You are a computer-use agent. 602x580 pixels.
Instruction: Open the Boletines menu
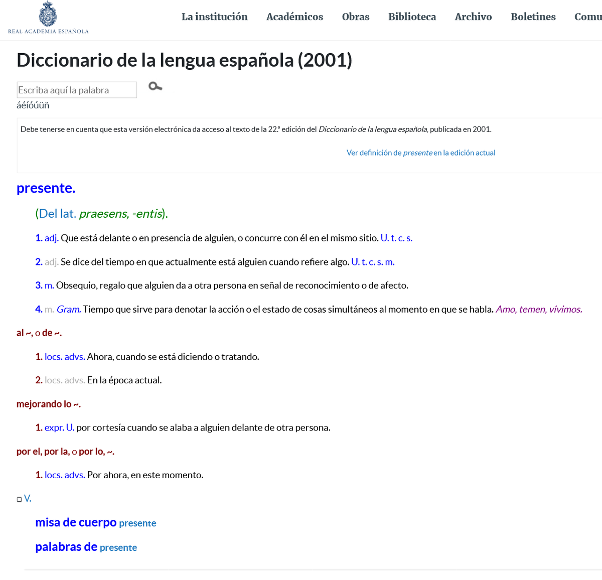tap(533, 17)
